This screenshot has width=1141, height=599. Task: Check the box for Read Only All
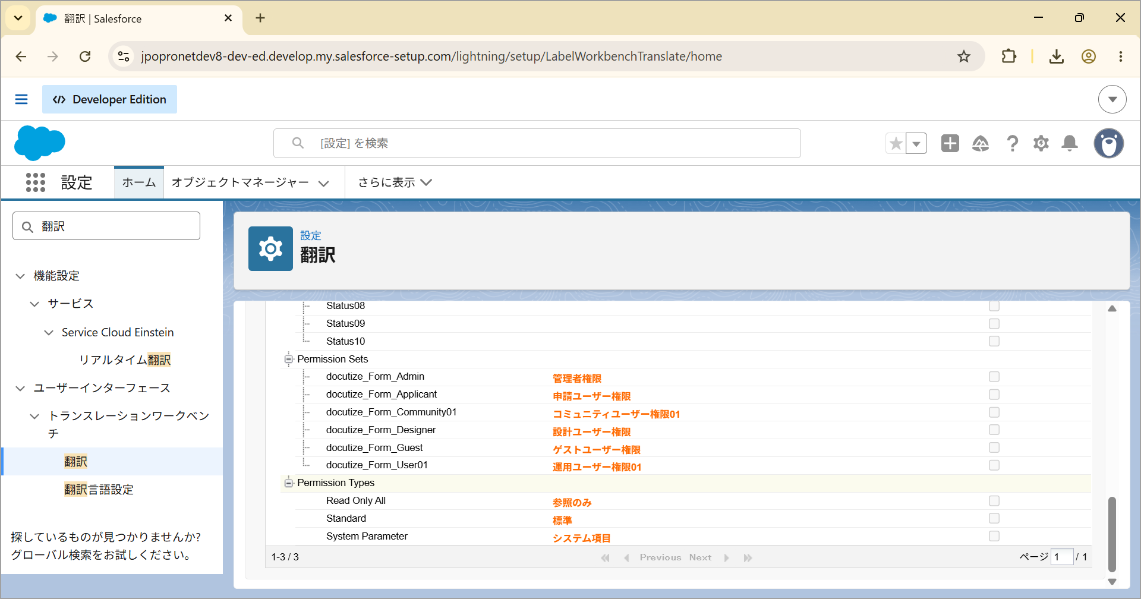tap(994, 501)
